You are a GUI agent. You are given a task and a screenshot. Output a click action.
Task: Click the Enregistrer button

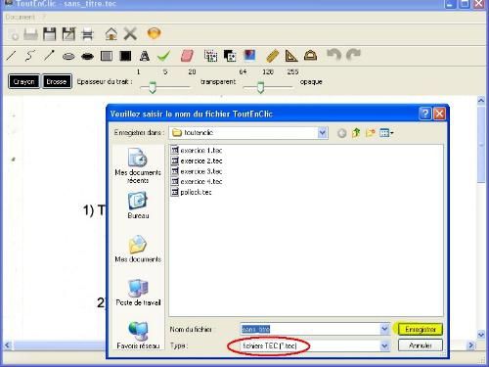pos(421,329)
